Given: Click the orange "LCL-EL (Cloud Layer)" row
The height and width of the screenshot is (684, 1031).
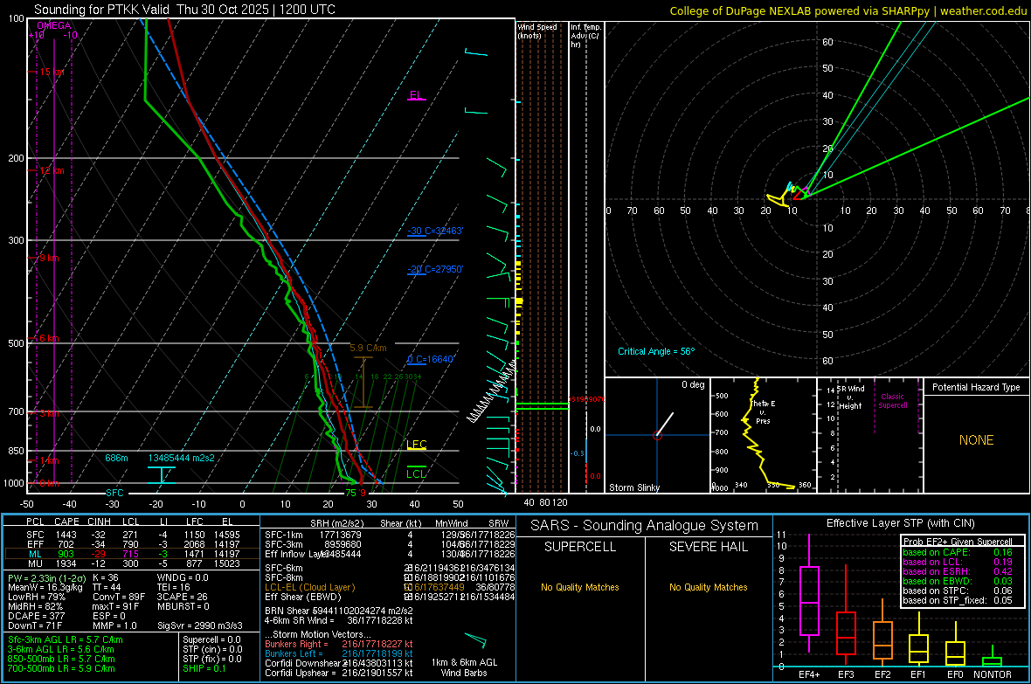Looking at the screenshot, I should (390, 587).
